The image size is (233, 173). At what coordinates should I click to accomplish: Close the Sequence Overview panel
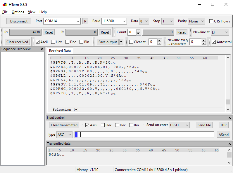point(42,49)
